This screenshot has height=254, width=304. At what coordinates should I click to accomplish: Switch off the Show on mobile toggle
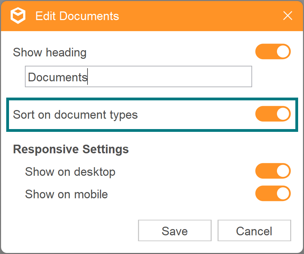tap(273, 194)
